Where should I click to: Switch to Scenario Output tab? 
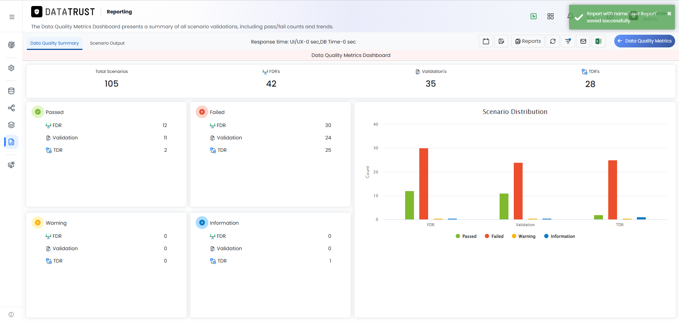(107, 43)
